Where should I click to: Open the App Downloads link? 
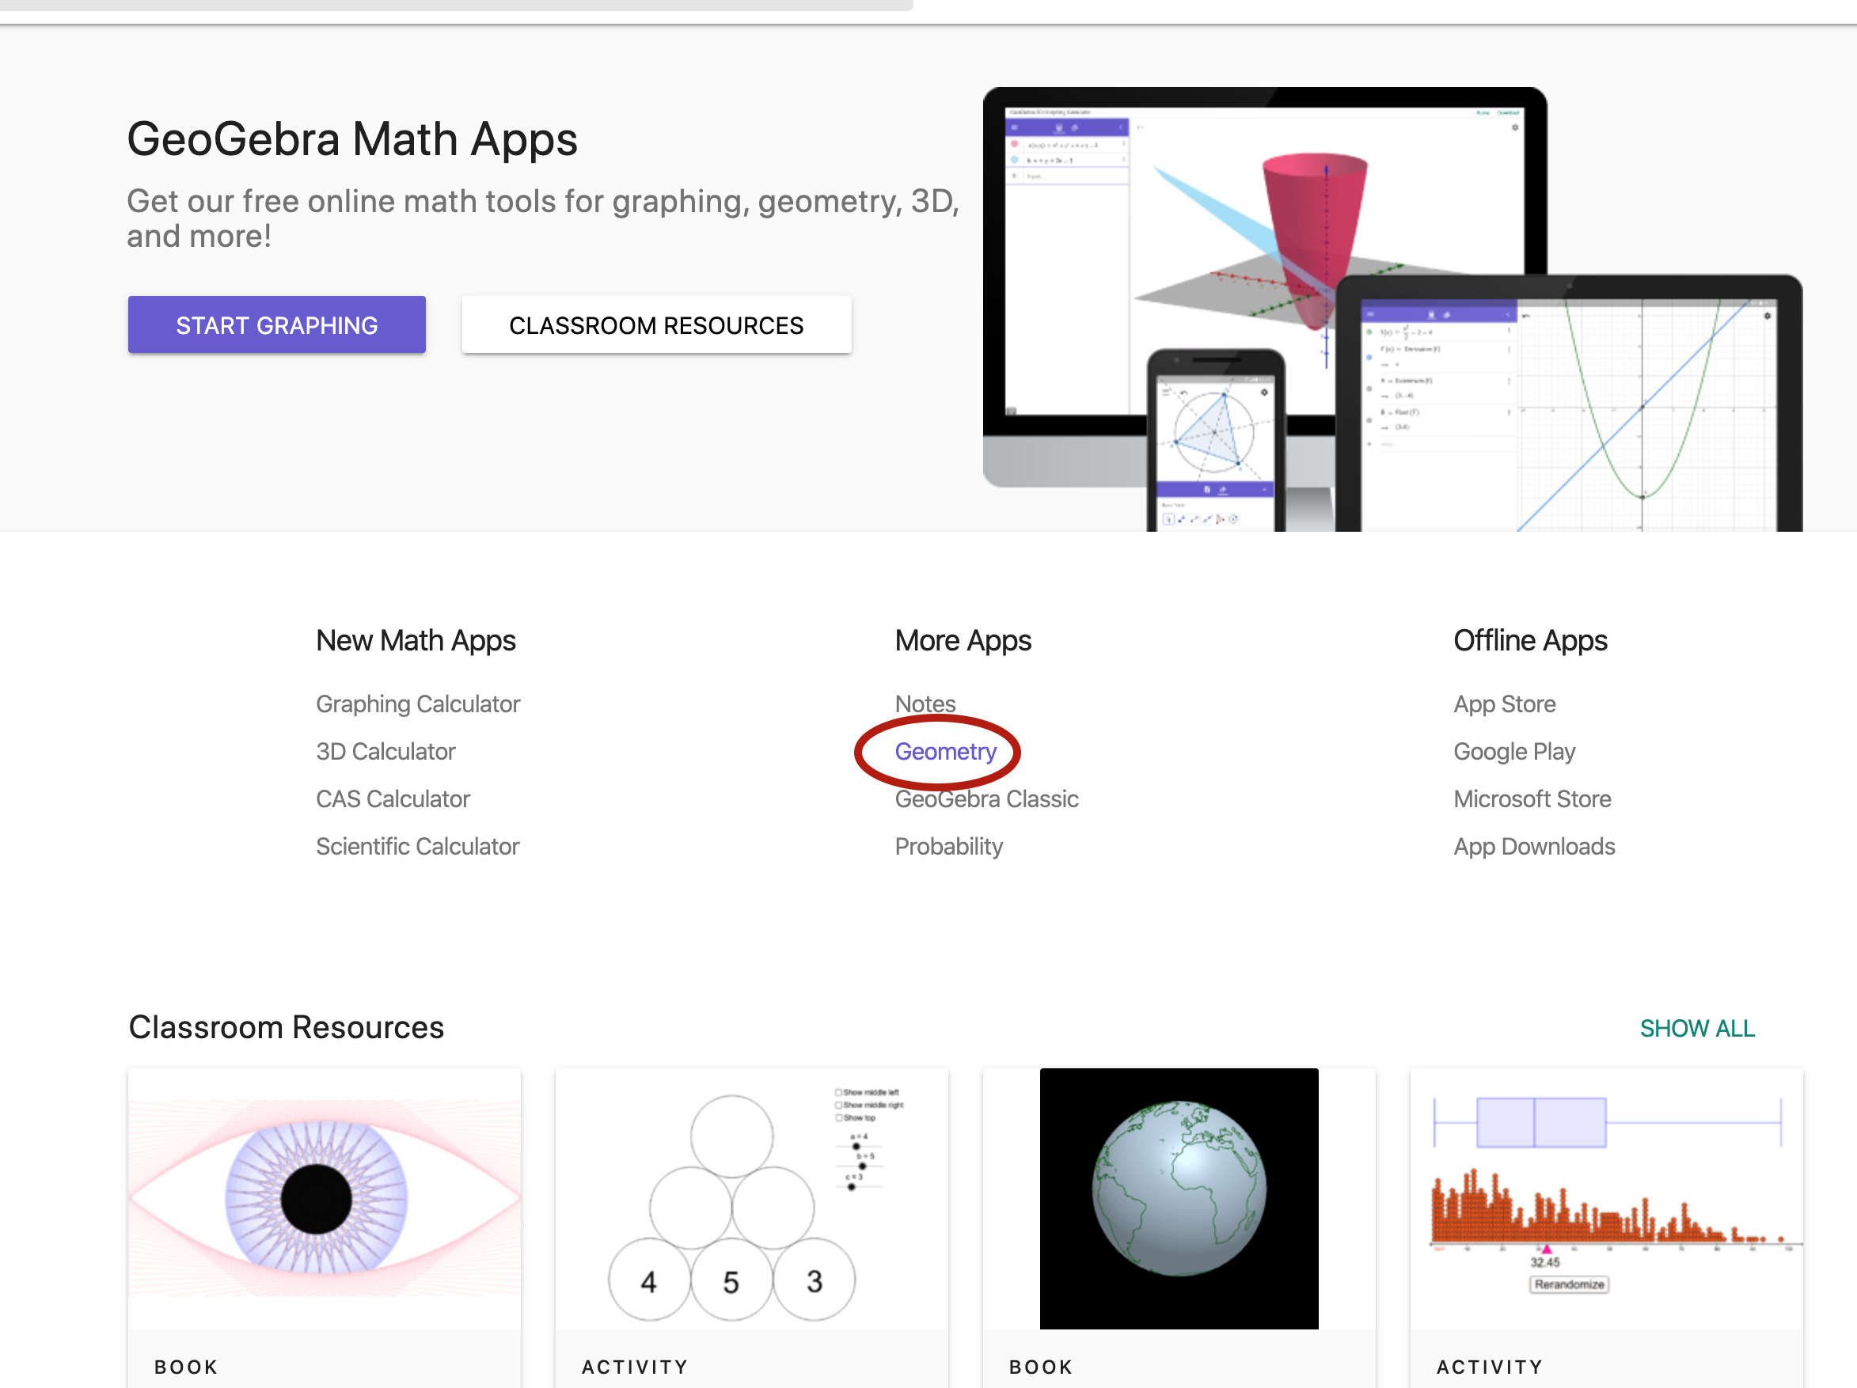(x=1534, y=846)
